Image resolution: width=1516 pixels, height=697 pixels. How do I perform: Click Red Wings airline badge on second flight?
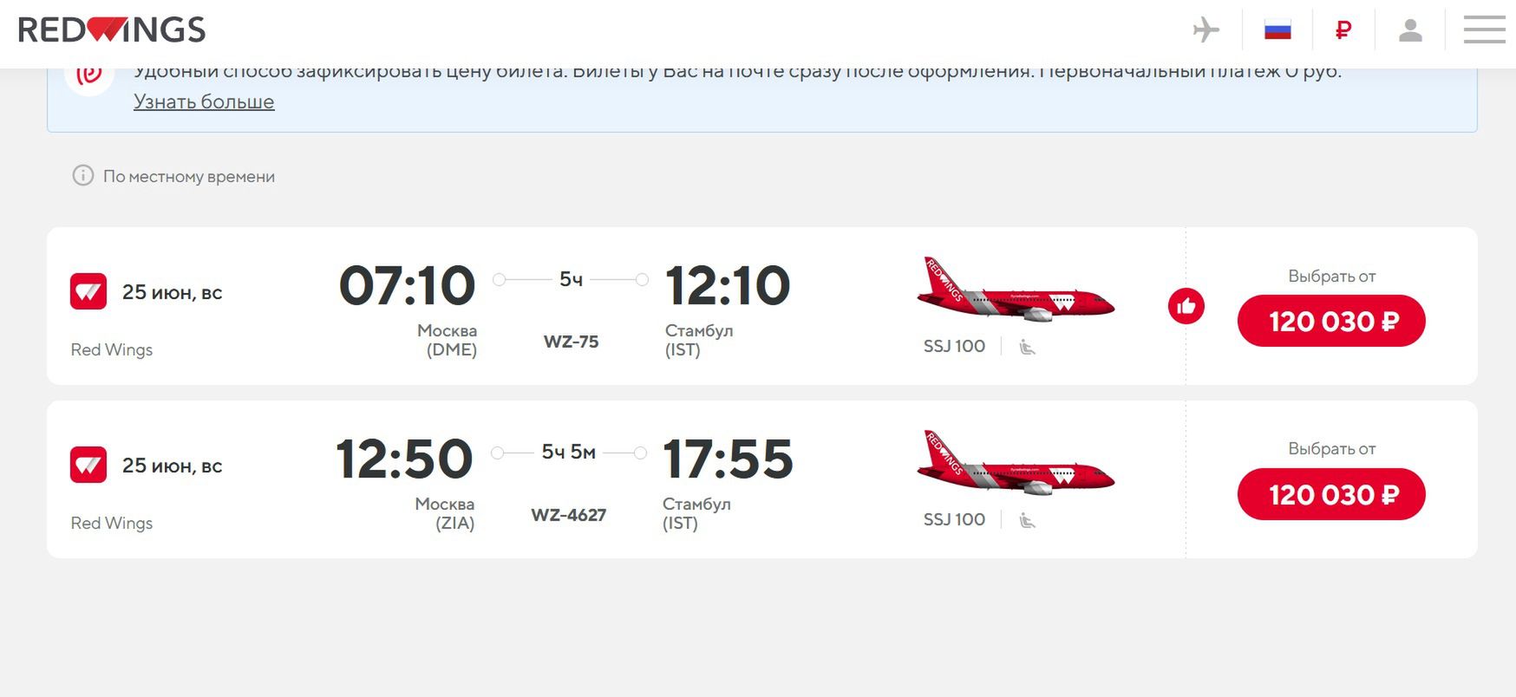[88, 466]
